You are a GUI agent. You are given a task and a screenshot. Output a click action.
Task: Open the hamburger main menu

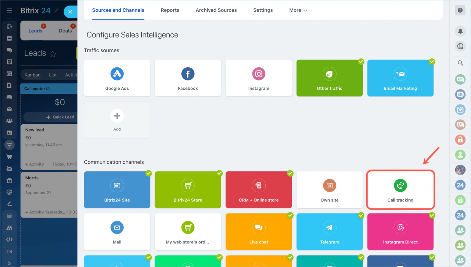point(10,11)
